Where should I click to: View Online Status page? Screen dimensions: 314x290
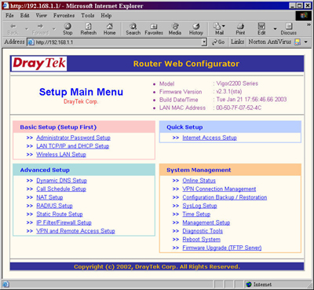(199, 181)
